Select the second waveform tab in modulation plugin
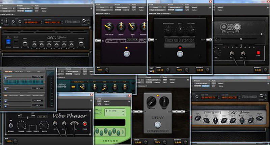This screenshot has height=145, width=270. [x=19, y=72]
